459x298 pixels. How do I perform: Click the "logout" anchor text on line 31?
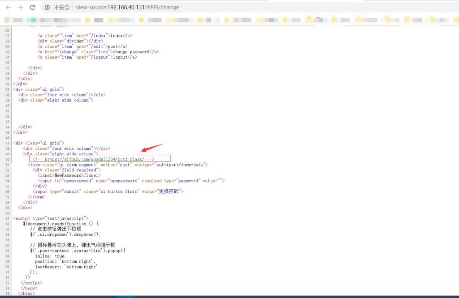tap(120, 57)
